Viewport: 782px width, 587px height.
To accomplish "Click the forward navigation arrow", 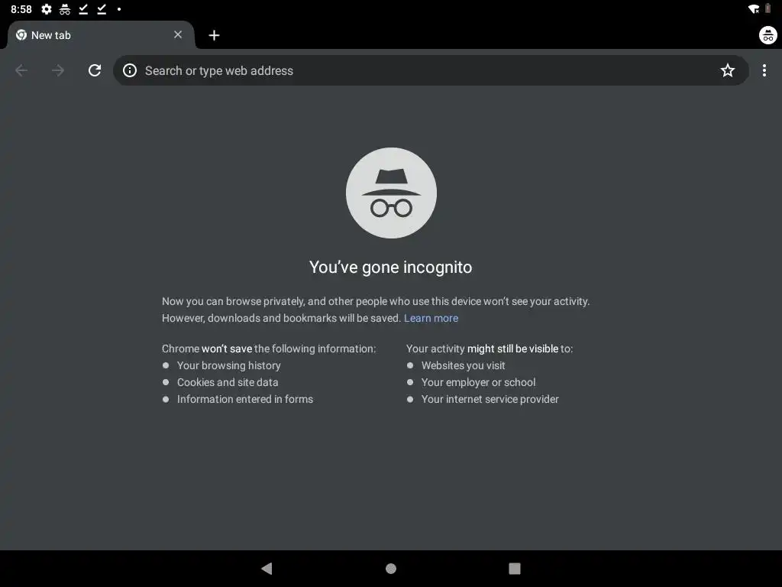I will point(58,70).
